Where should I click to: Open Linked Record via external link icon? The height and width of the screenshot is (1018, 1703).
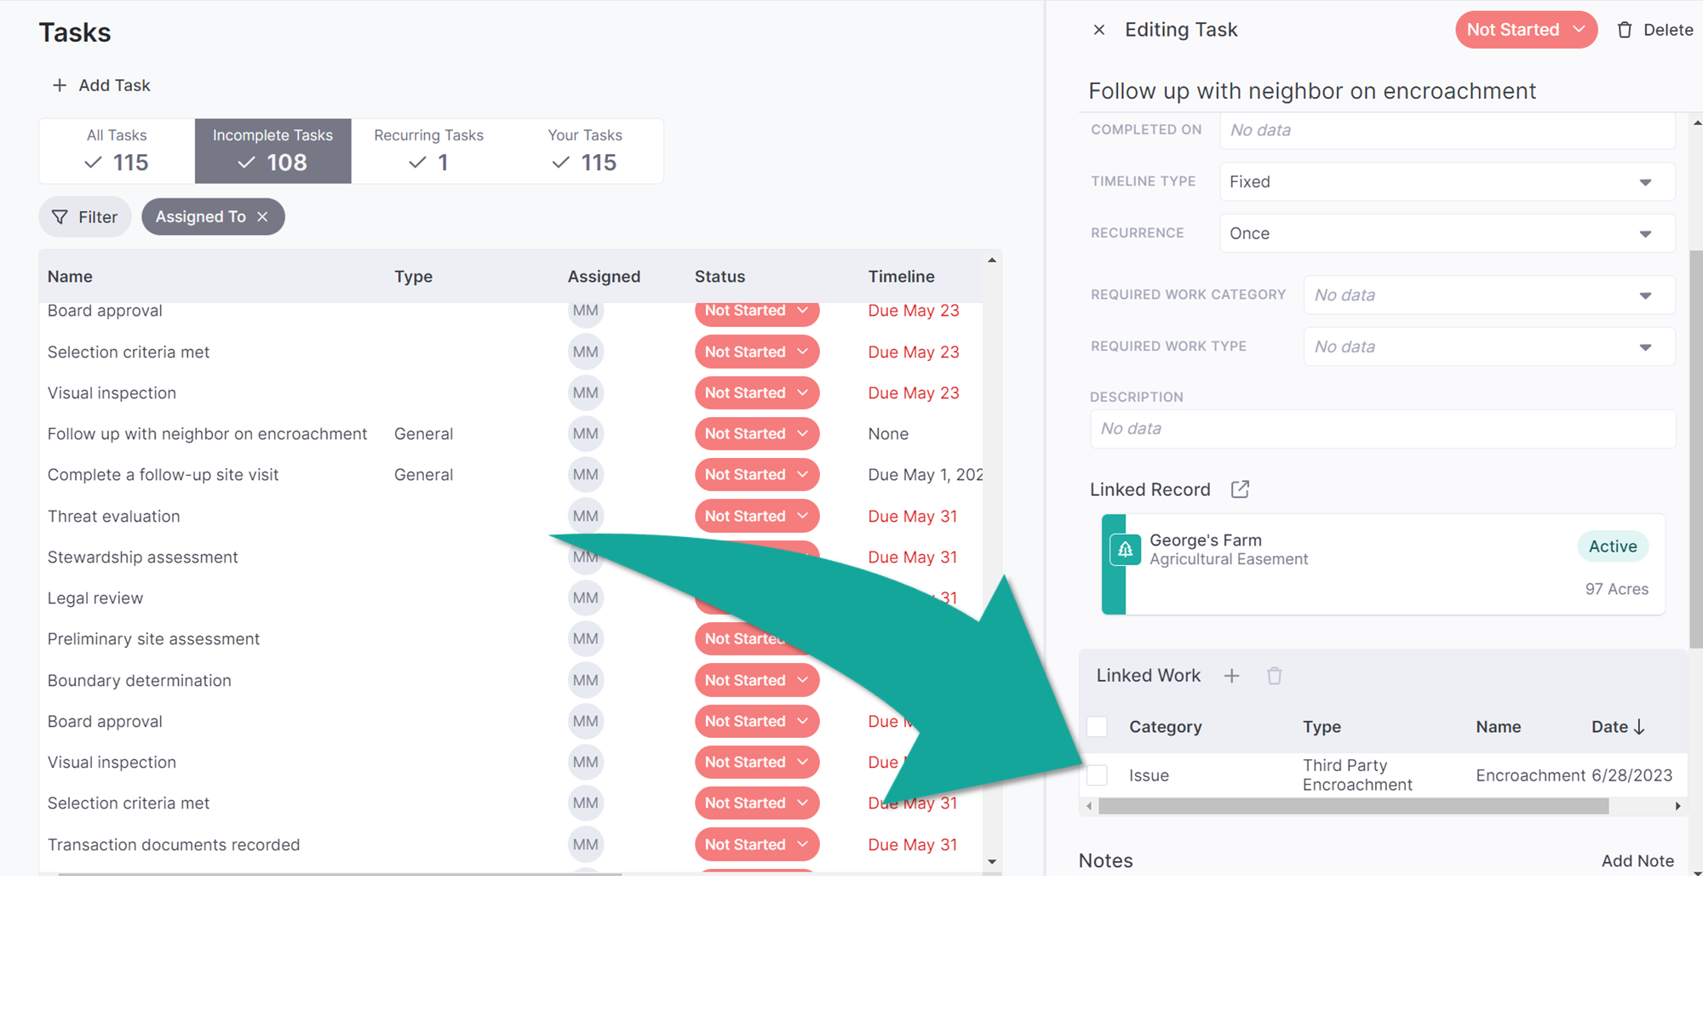click(1240, 489)
